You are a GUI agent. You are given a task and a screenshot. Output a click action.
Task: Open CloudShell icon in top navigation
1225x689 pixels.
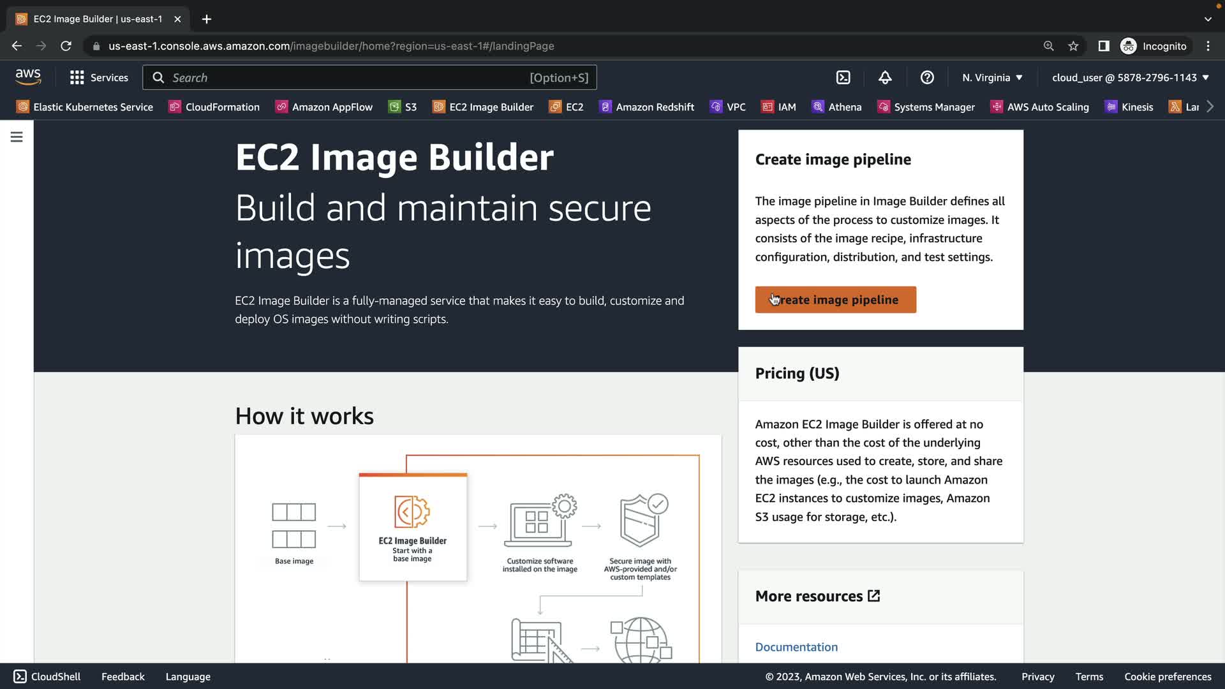(x=843, y=78)
